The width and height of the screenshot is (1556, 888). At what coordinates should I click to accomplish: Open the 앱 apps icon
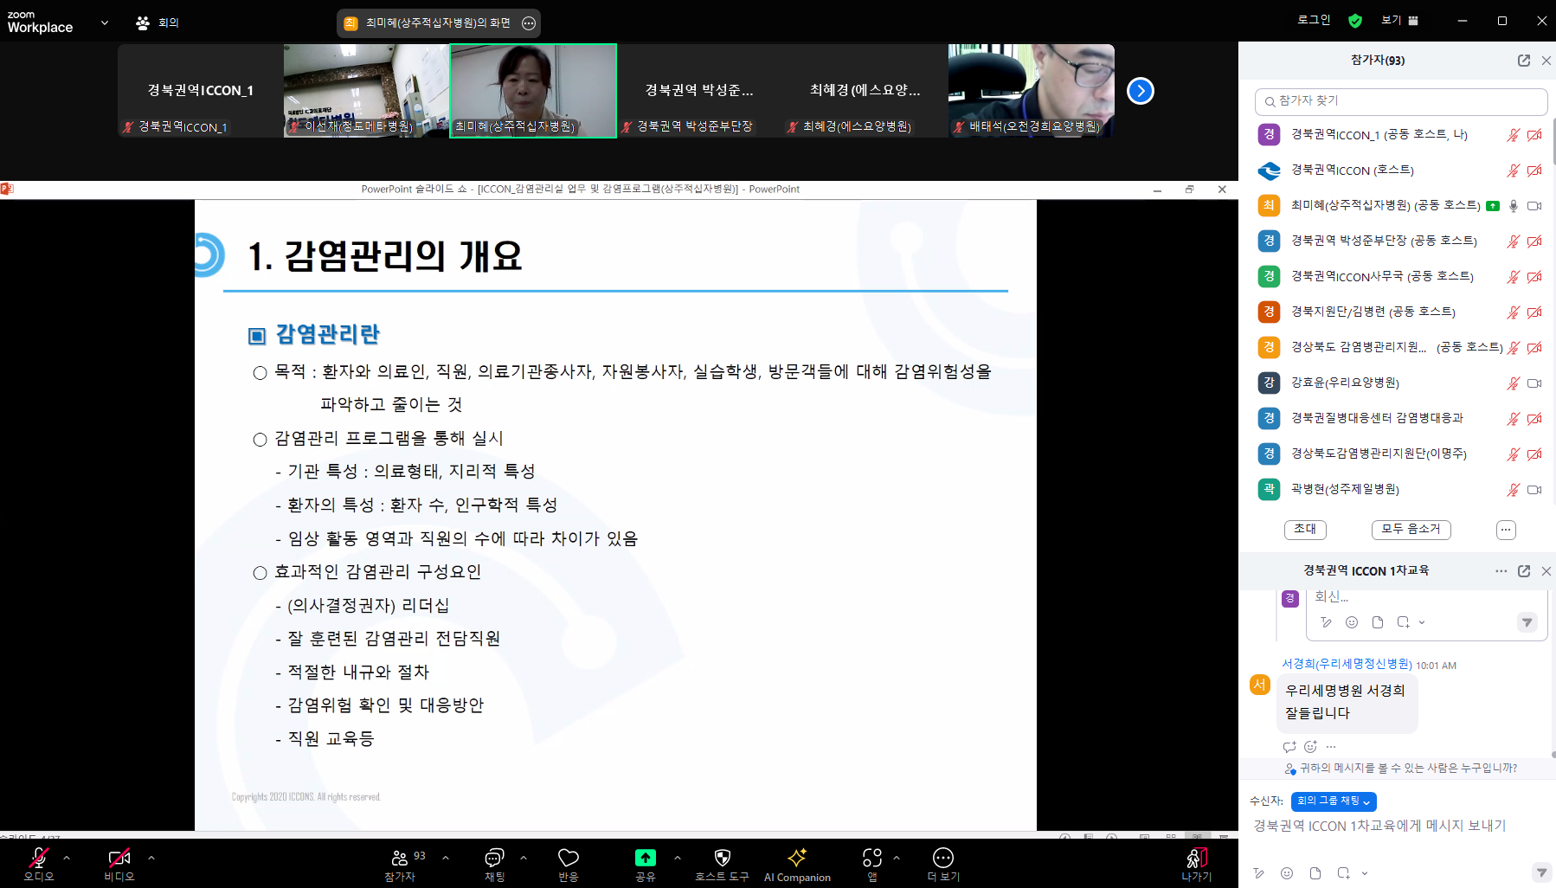point(872,858)
